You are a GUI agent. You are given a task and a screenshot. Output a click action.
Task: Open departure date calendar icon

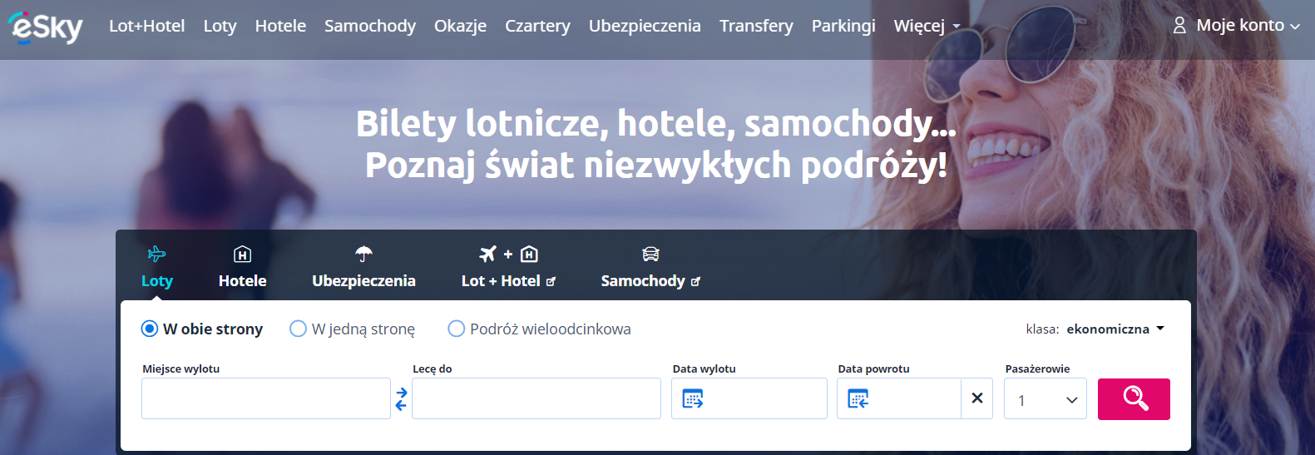click(x=692, y=399)
